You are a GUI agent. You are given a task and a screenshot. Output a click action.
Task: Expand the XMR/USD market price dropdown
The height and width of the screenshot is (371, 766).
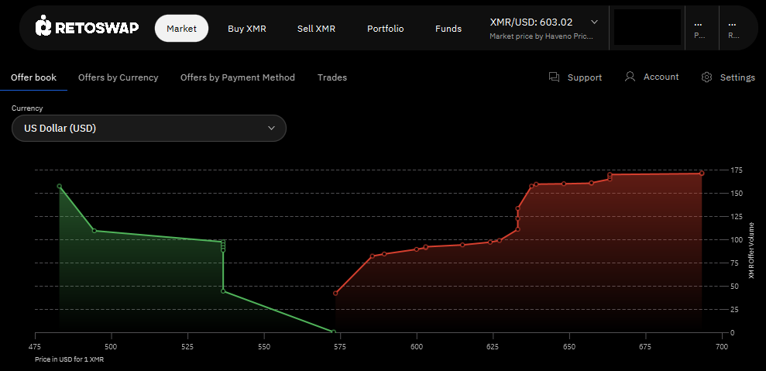(x=594, y=22)
